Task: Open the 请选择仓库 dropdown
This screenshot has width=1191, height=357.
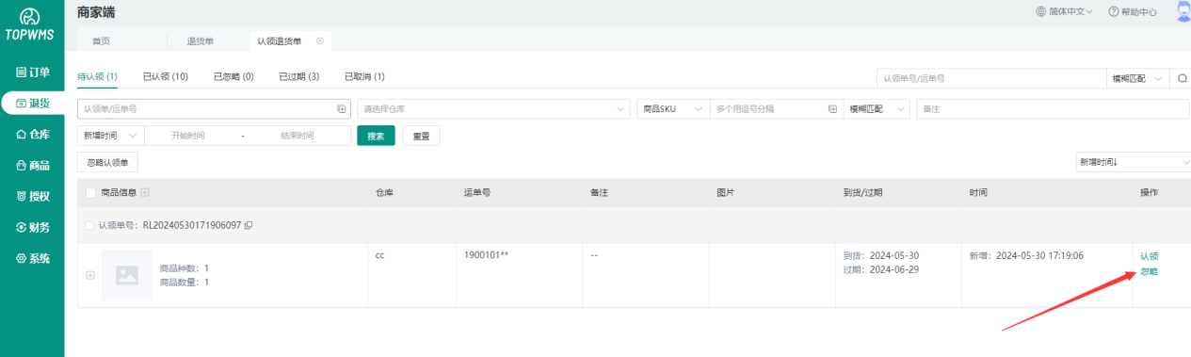Action: click(492, 109)
